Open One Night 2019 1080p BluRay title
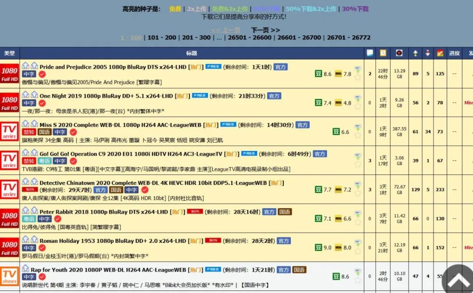 tap(106, 96)
